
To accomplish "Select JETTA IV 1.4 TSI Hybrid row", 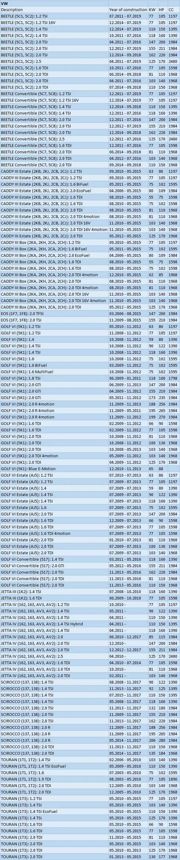I will coord(90,624).
